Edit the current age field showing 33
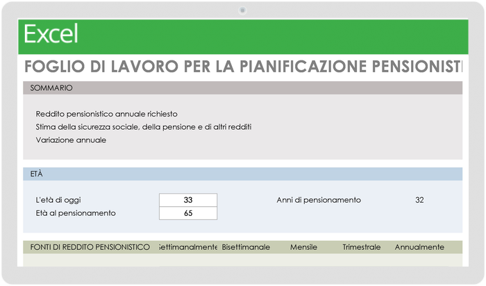Image resolution: width=486 pixels, height=286 pixels. coord(188,200)
